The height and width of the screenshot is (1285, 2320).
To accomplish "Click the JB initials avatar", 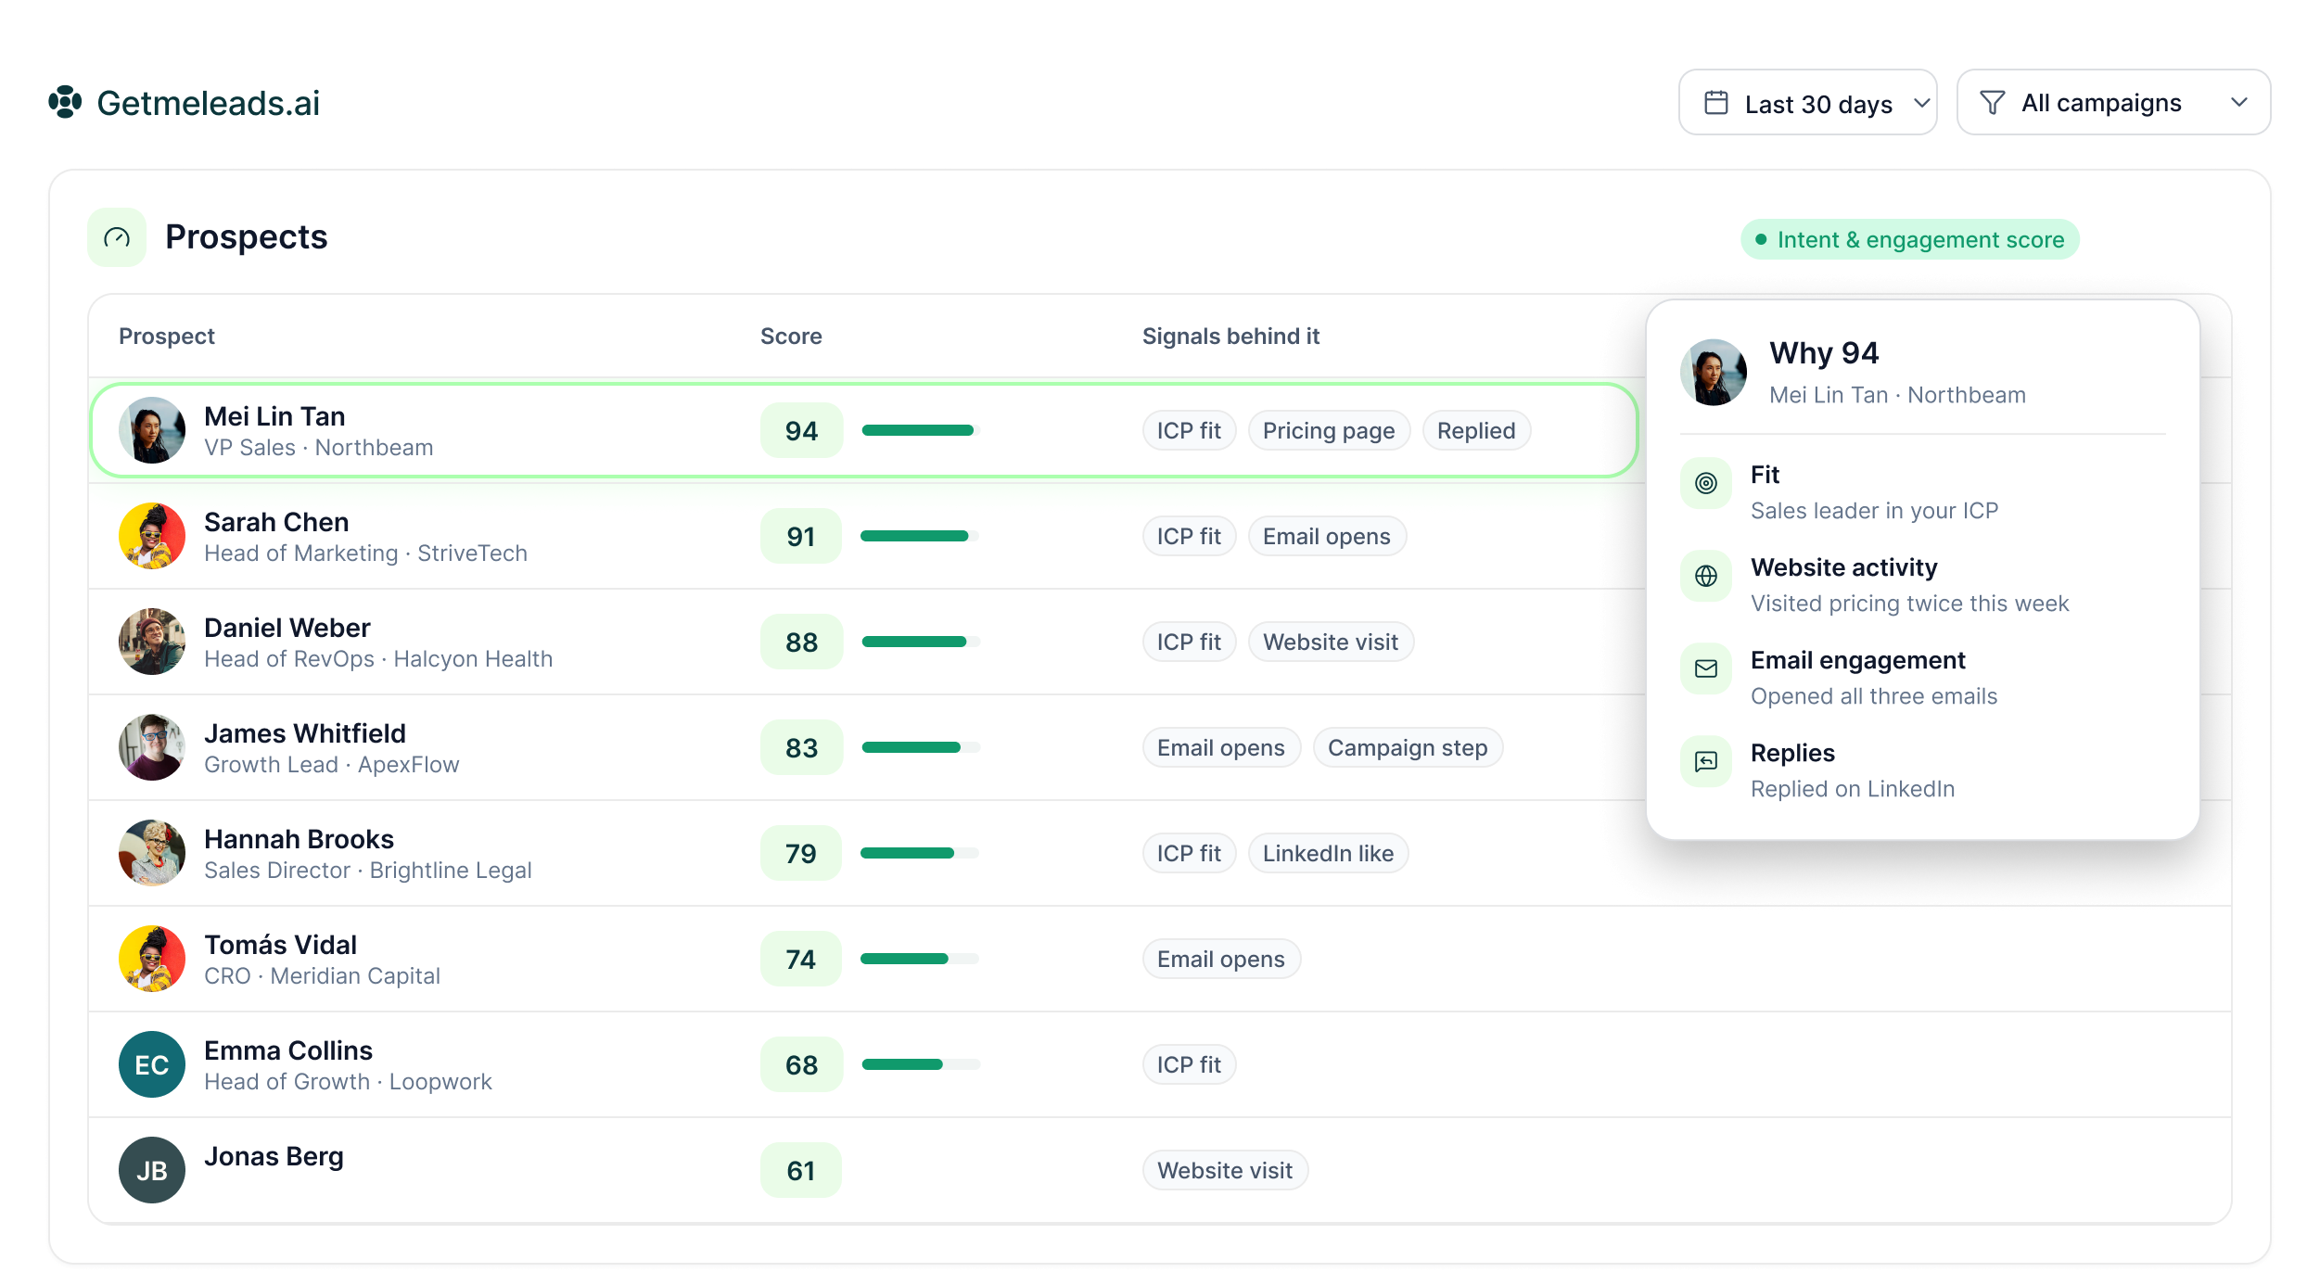I will pyautogui.click(x=152, y=1170).
